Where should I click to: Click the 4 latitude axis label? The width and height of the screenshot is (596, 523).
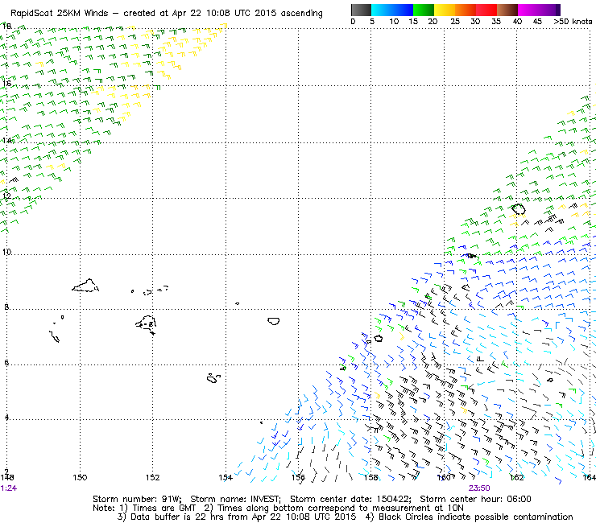point(6,418)
